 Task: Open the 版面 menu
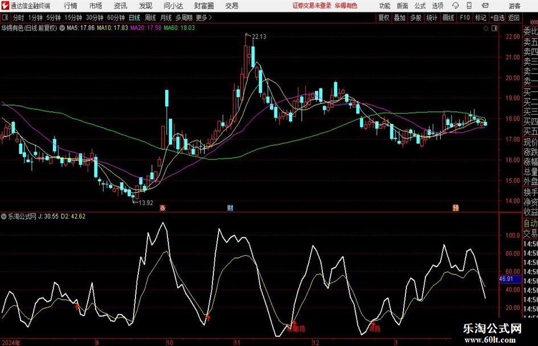pos(403,6)
